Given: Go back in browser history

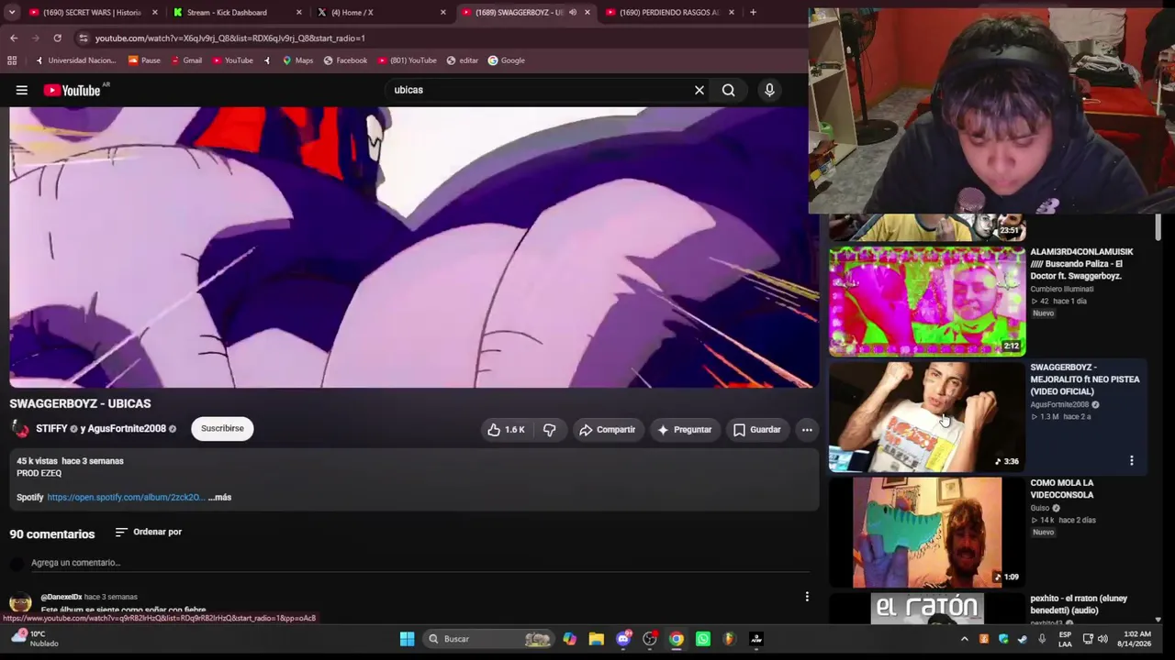Looking at the screenshot, I should pos(14,38).
